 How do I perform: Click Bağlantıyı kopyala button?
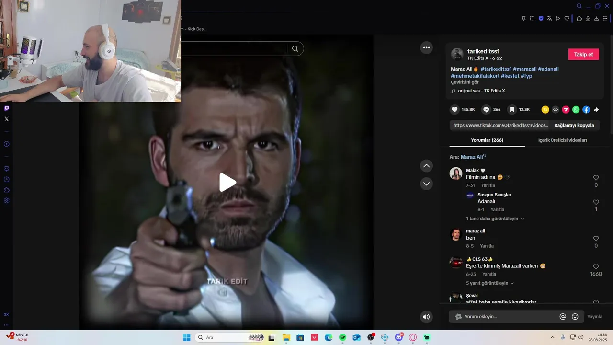574,125
